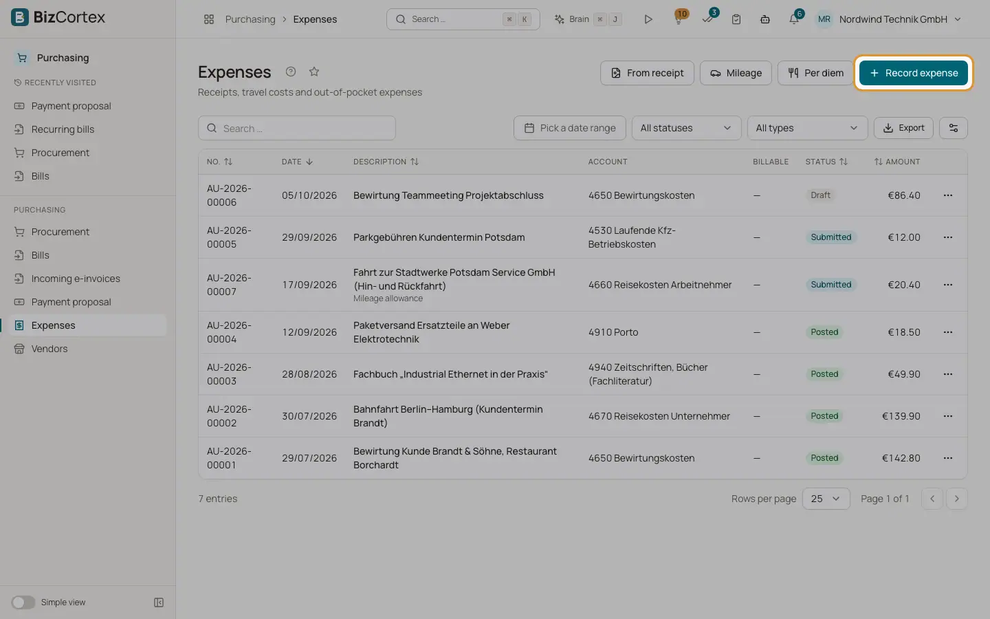Sort the table by No. column
Screen dimensions: 990x619
(220, 162)
